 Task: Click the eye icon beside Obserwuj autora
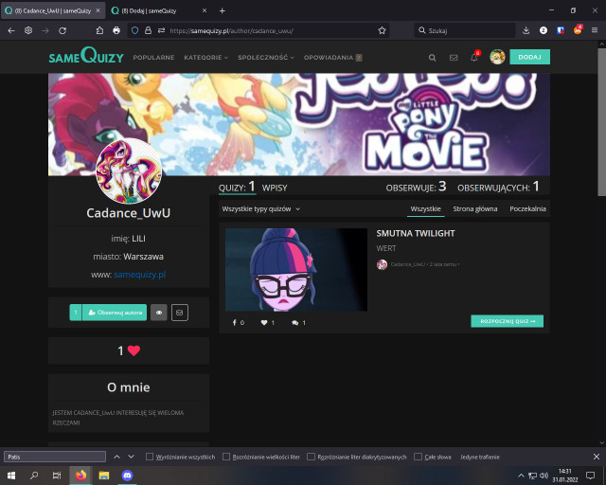click(159, 312)
